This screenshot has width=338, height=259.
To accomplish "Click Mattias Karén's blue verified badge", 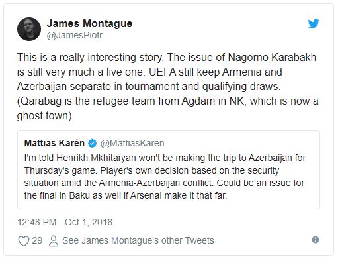I will pyautogui.click(x=92, y=144).
